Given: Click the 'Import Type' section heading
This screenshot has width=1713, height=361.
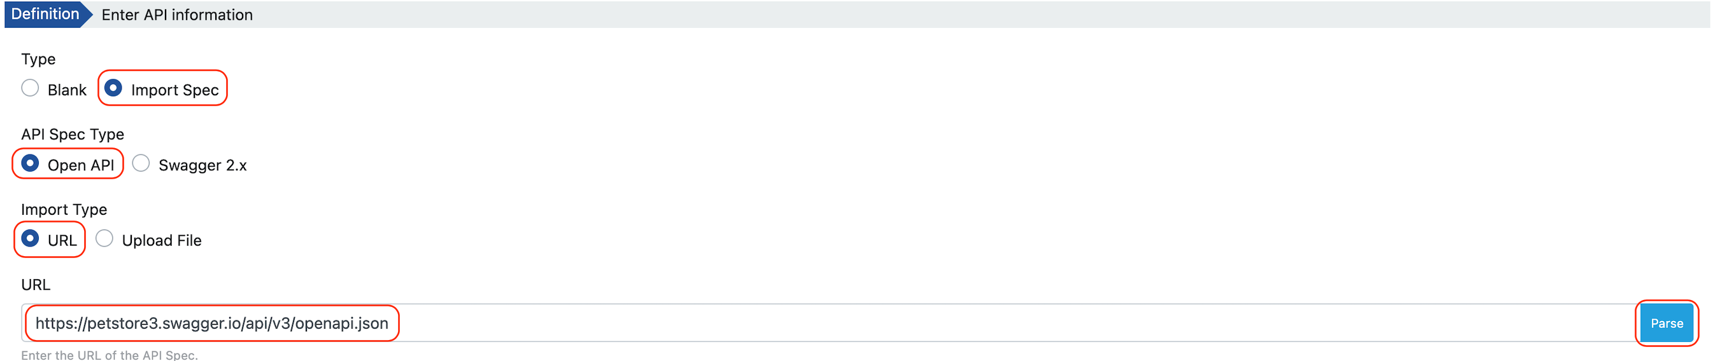Looking at the screenshot, I should coord(64,209).
